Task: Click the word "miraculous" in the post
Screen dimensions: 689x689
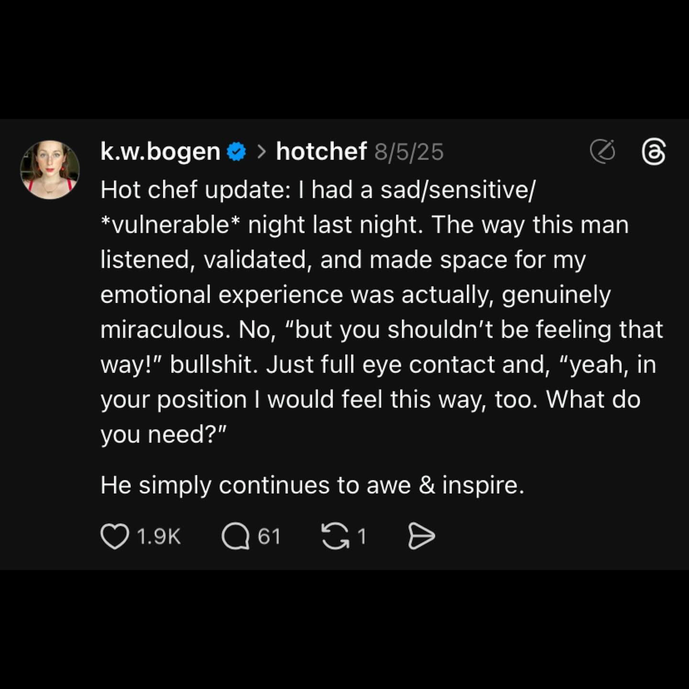Action: point(163,330)
